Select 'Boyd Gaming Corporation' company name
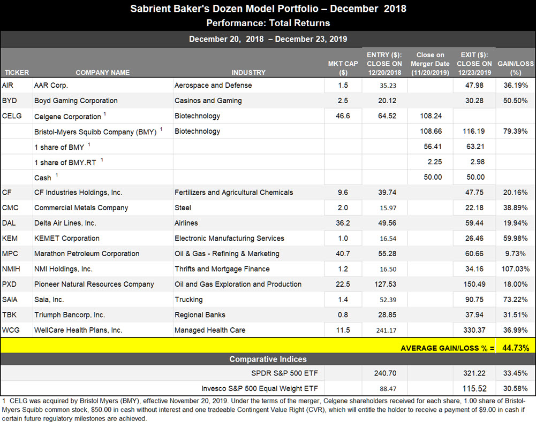Screen dimensions: 536x422 [x=76, y=101]
